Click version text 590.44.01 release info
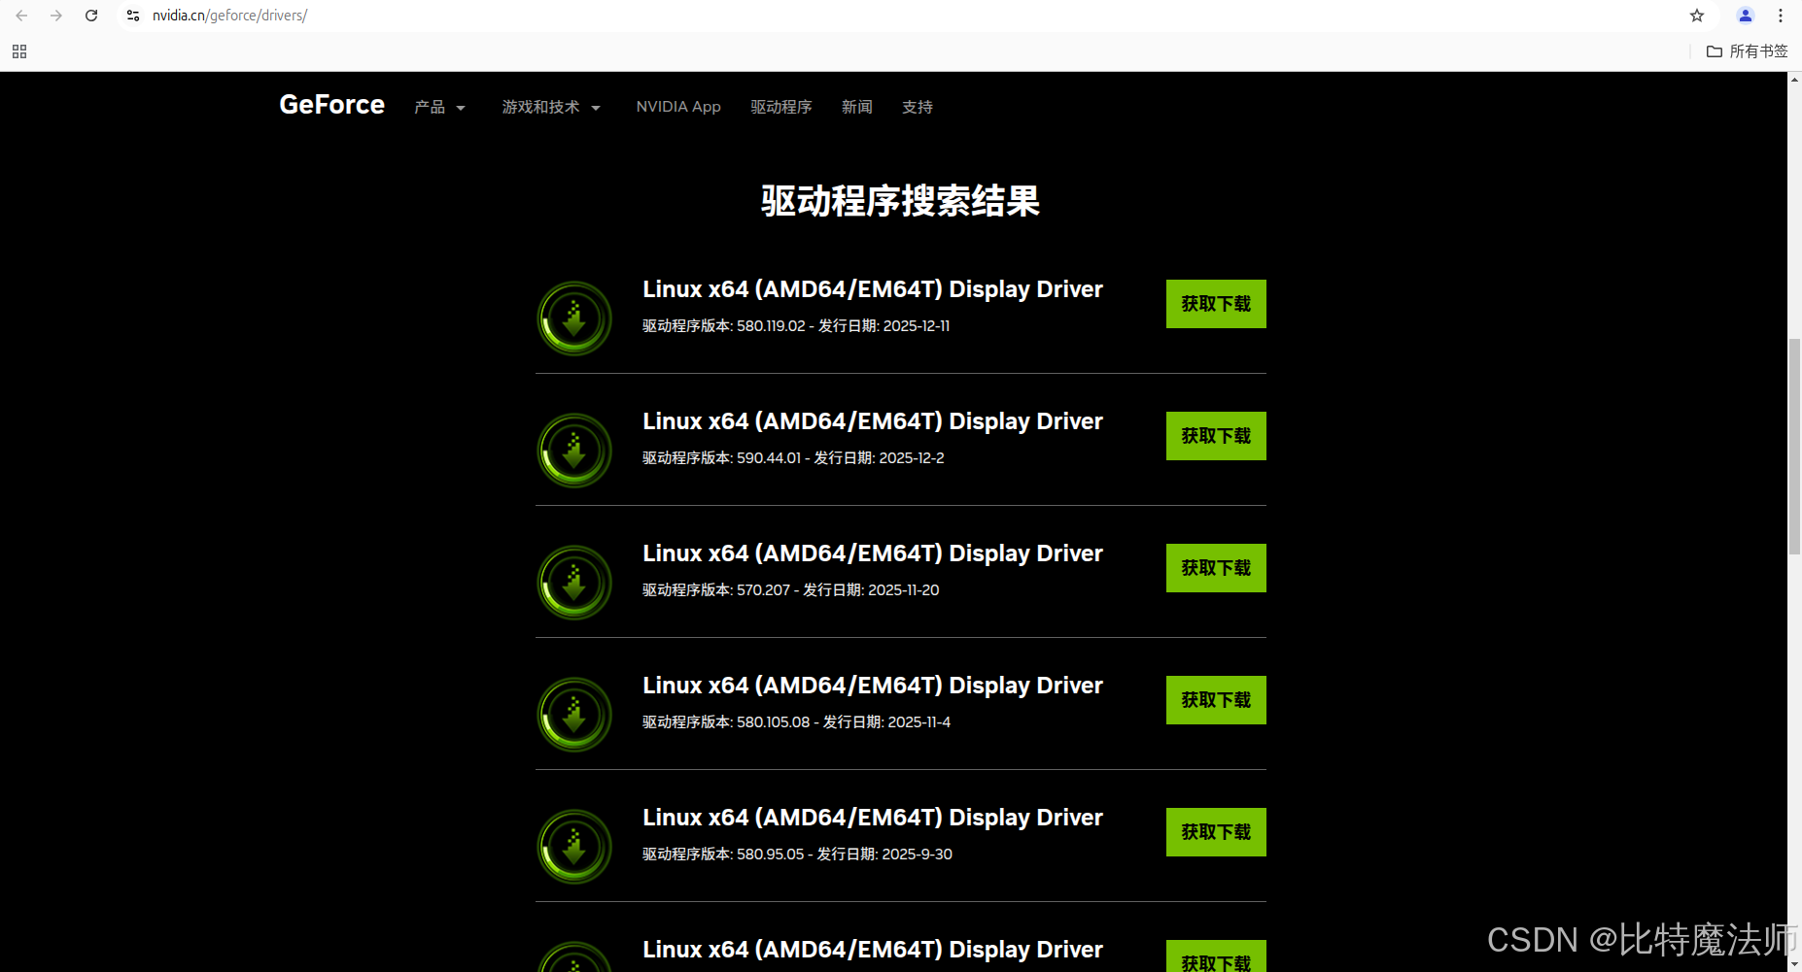This screenshot has height=972, width=1802. [x=793, y=458]
